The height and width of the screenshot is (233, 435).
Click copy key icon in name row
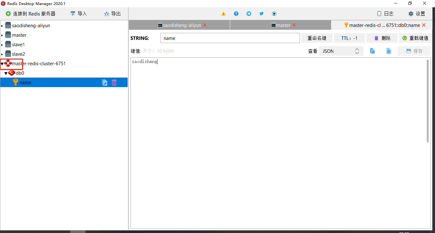(104, 82)
